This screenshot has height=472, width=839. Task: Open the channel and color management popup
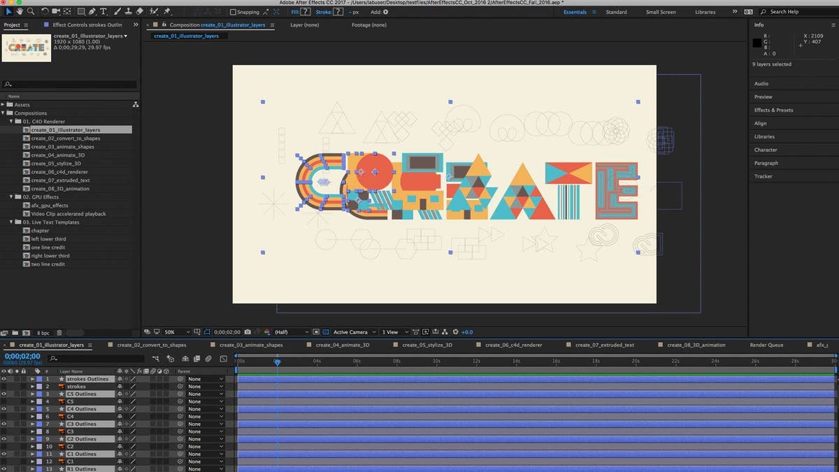pyautogui.click(x=268, y=332)
